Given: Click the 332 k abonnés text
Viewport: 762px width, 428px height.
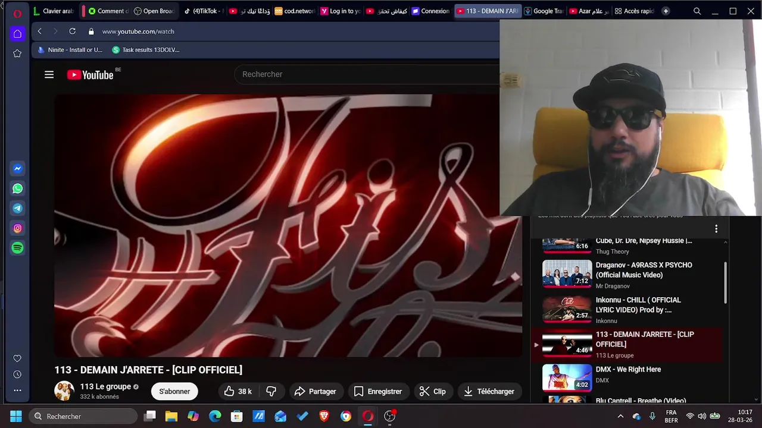Looking at the screenshot, I should (x=99, y=396).
